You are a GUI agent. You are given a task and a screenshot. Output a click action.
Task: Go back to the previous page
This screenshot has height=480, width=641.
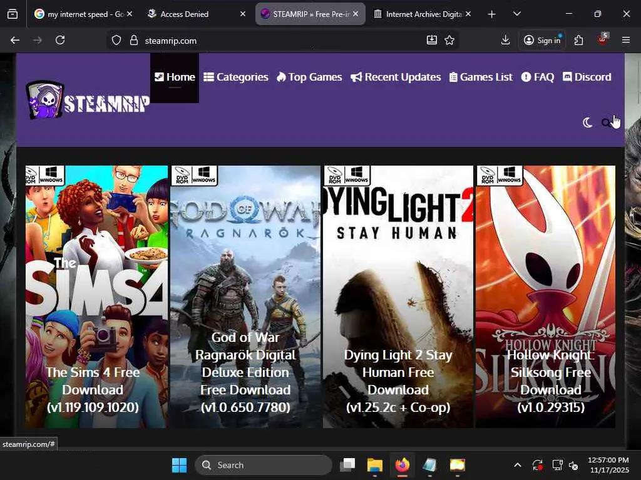coord(15,40)
